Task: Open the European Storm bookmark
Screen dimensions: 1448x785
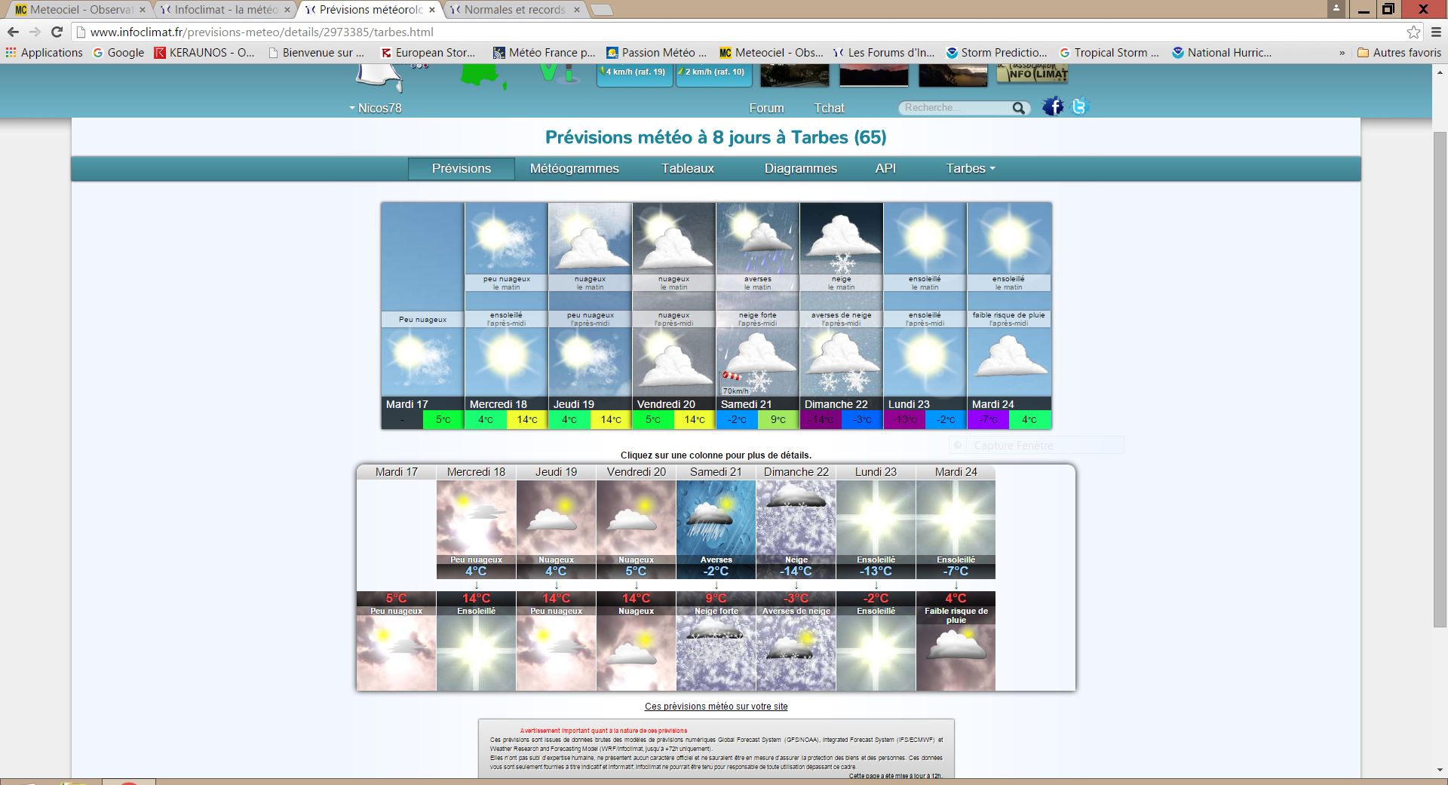Action: pyautogui.click(x=428, y=53)
